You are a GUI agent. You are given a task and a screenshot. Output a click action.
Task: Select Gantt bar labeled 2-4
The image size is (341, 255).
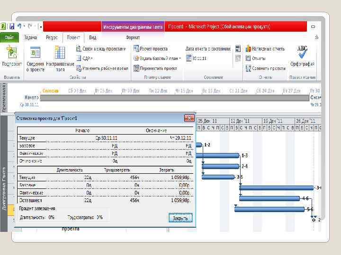[x=221, y=166]
